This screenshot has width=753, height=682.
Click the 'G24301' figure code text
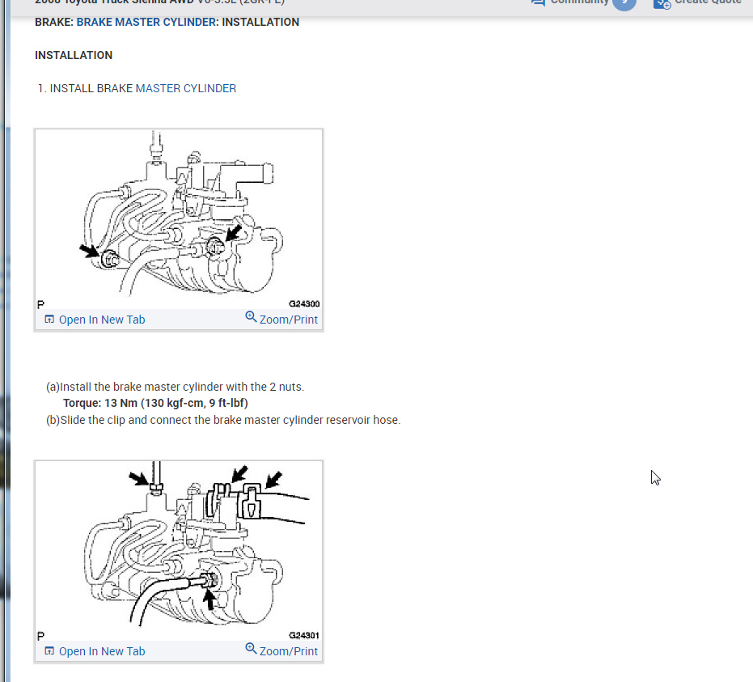pyautogui.click(x=304, y=635)
